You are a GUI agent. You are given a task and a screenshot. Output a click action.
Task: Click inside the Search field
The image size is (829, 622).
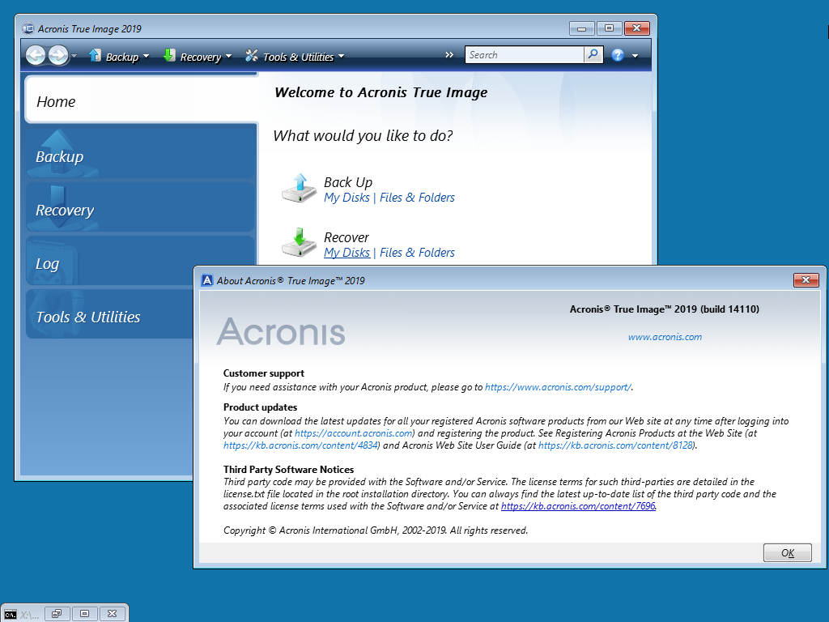pos(525,55)
